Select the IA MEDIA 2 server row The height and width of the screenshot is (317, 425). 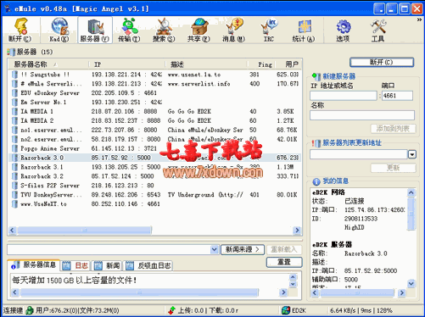[x=155, y=120]
